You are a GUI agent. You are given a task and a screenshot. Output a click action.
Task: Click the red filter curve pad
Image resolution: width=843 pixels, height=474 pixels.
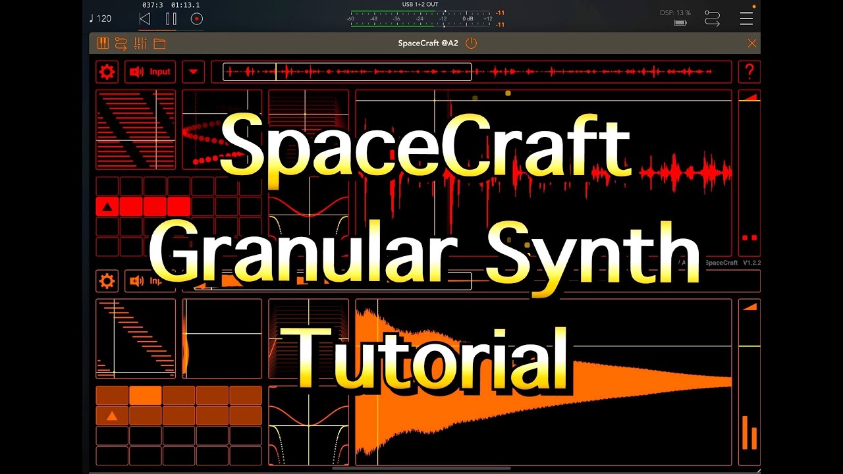coord(308,216)
